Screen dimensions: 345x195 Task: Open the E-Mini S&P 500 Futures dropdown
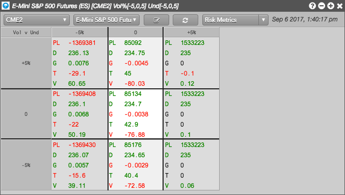tap(107, 20)
